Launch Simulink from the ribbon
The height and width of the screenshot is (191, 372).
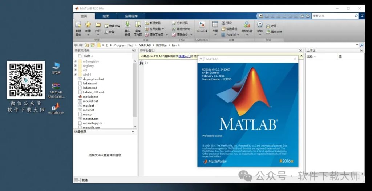tap(202, 27)
